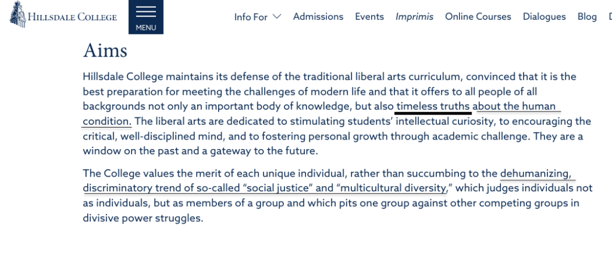Open the hamburger MENU button

pos(146,17)
